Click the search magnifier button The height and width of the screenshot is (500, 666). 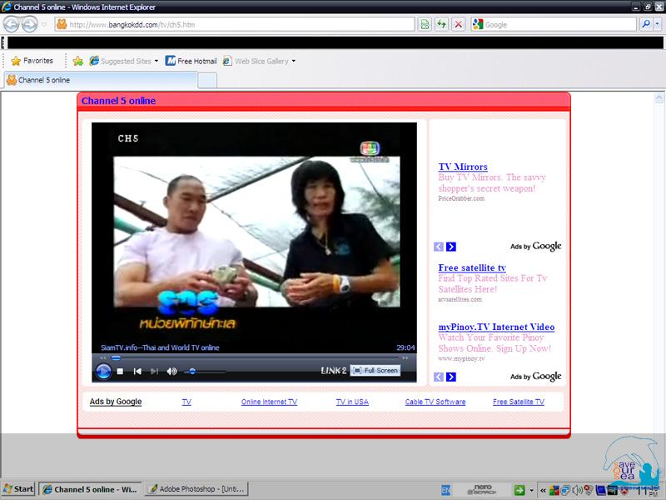click(645, 24)
